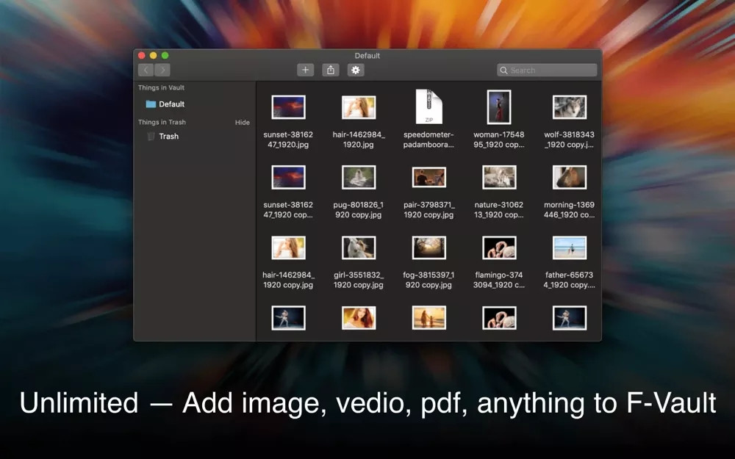735x459 pixels.
Task: Go back with the left arrow button
Action: [x=146, y=70]
